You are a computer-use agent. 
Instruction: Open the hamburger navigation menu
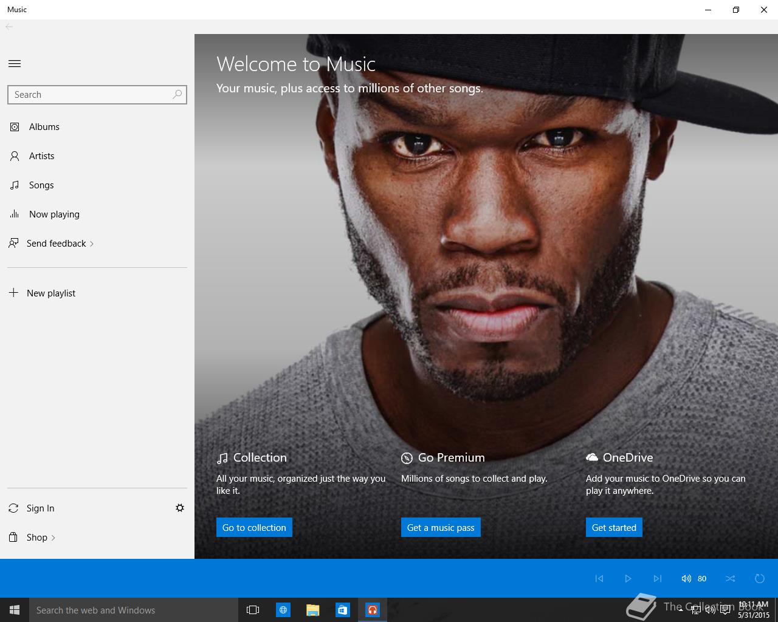(15, 63)
